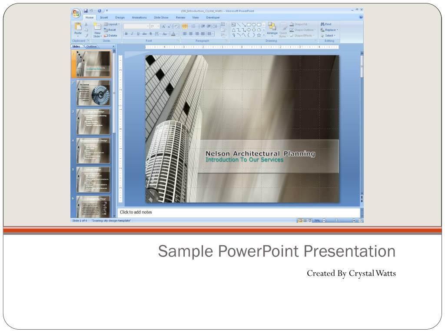Toggle Italic formatting
Image resolution: width=445 pixels, height=334 pixels.
(x=132, y=34)
